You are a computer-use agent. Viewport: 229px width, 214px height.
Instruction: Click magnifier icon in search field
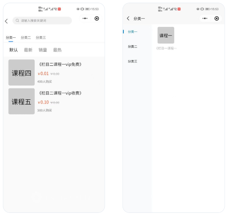pos(18,21)
